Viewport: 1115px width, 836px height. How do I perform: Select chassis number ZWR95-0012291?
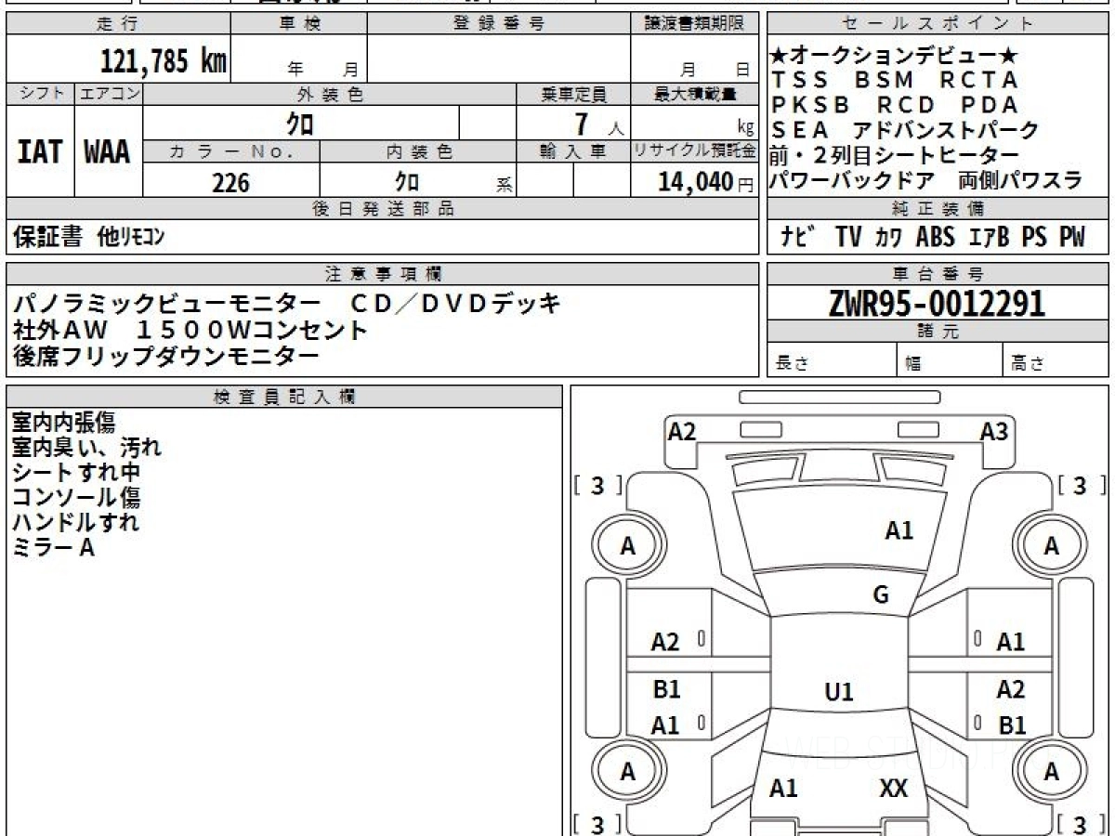pyautogui.click(x=937, y=304)
